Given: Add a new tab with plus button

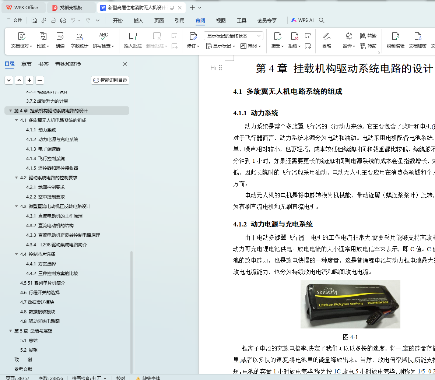Looking at the screenshot, I should coord(192,8).
